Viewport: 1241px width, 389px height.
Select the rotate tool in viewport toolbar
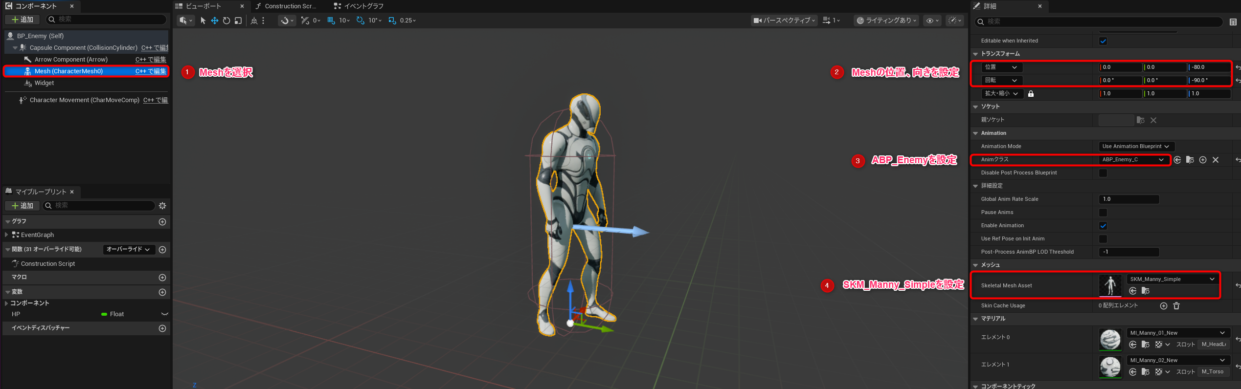click(x=226, y=21)
